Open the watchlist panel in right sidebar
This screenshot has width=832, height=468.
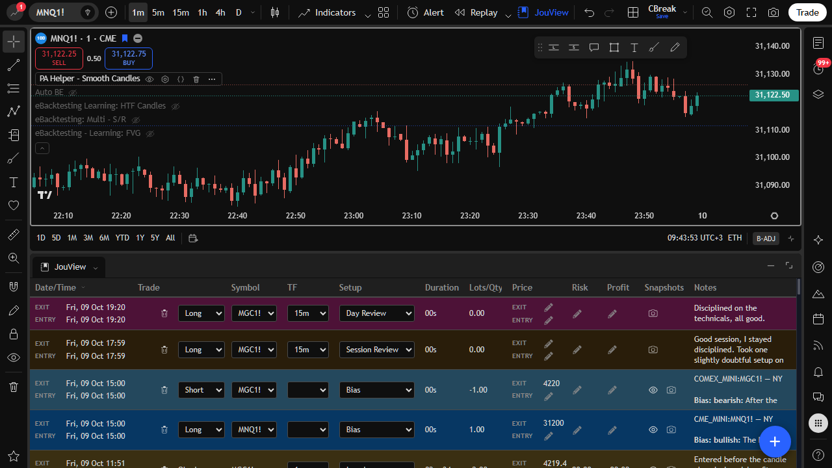(818, 43)
